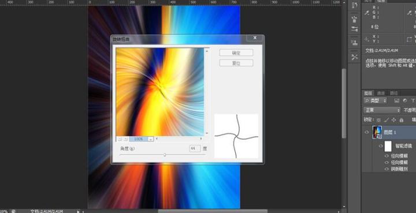This screenshot has width=416, height=213.
Task: Filter layers by adjustment layer icon
Action: tap(405, 100)
